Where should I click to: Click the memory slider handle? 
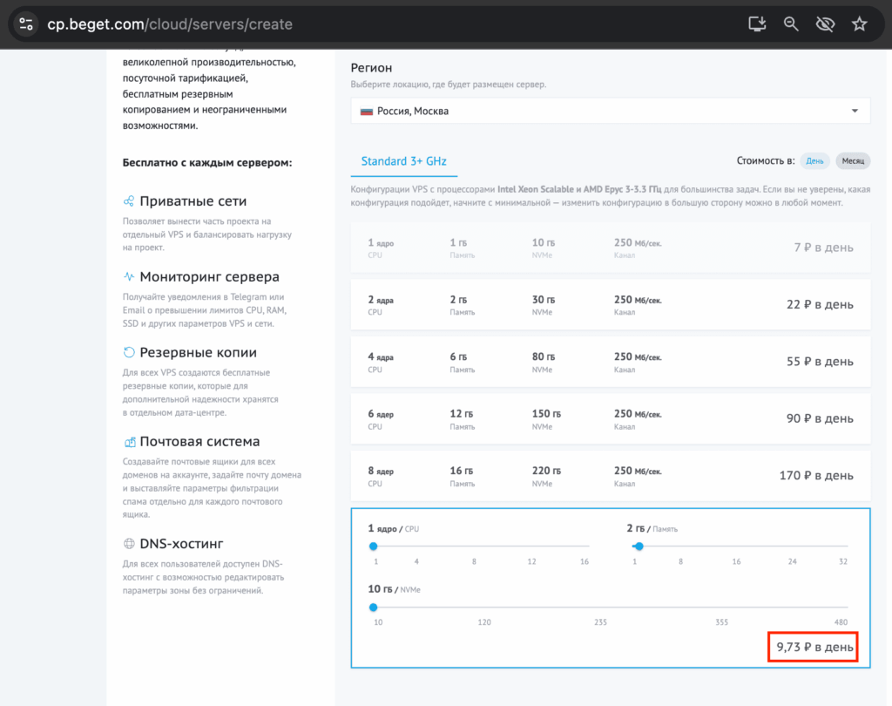click(639, 546)
